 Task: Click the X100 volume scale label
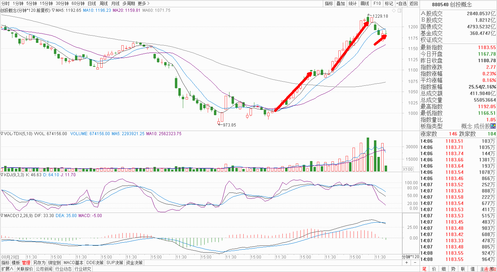[408, 169]
